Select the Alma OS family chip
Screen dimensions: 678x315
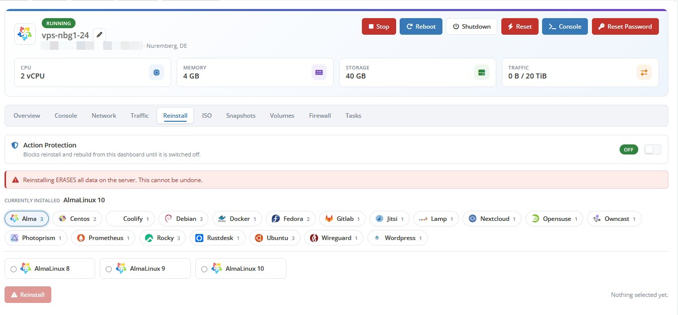(x=27, y=219)
